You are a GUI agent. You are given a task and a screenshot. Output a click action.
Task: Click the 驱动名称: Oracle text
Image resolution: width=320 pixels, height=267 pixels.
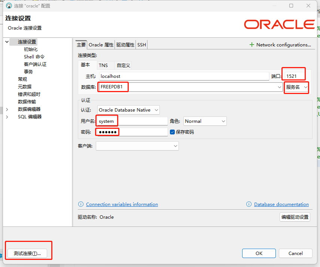(96, 217)
